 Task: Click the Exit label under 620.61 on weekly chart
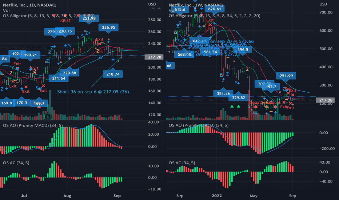coord(210,20)
